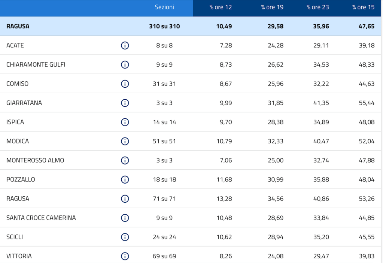Click the % ore 19 column header
The width and height of the screenshot is (383, 263).
[x=272, y=7]
